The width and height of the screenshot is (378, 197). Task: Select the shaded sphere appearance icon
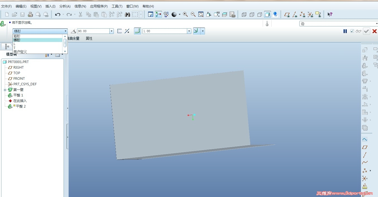[x=174, y=14]
